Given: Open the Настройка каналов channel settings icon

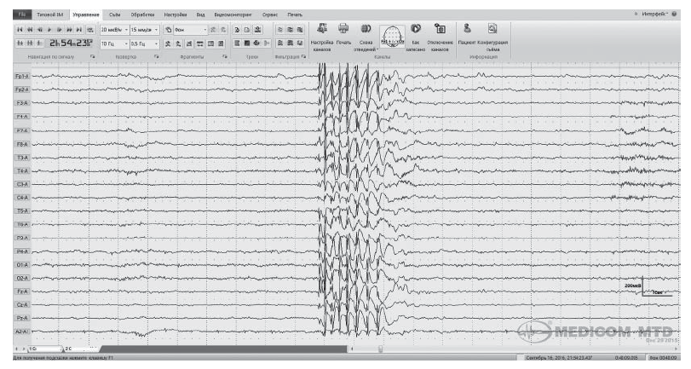Looking at the screenshot, I should coord(325,30).
